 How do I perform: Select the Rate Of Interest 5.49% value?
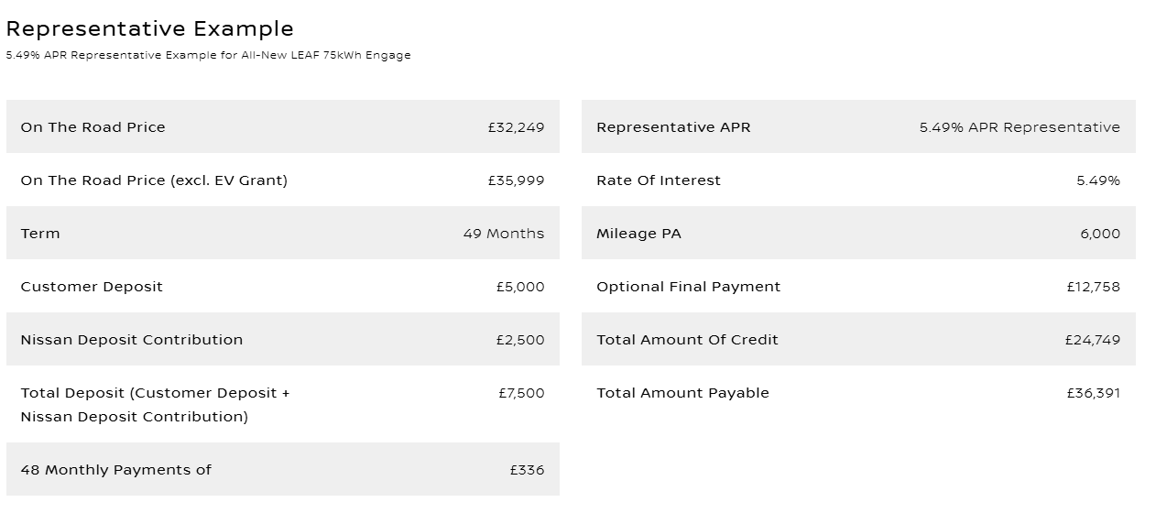pos(1097,180)
